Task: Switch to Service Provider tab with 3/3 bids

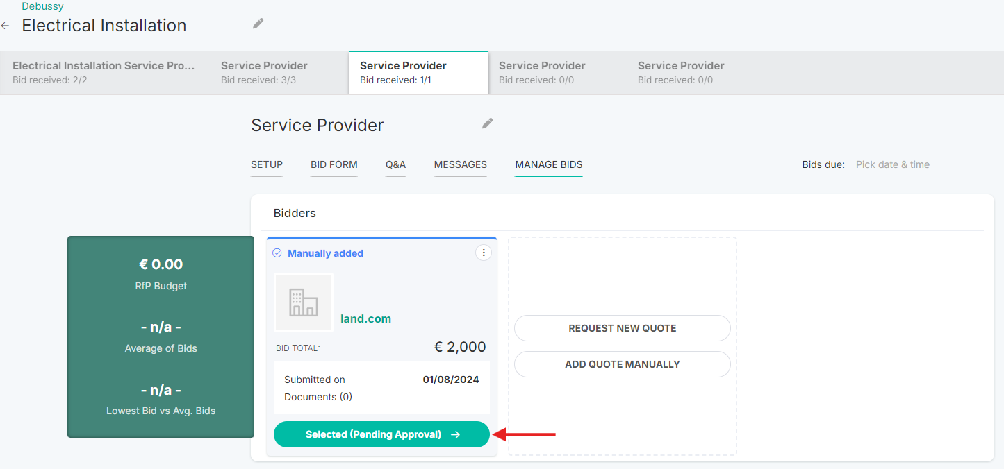Action: coord(278,72)
